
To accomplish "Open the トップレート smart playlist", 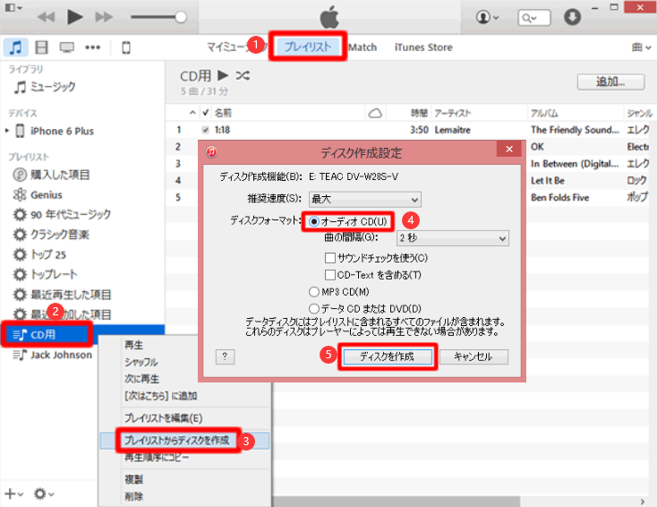I will click(46, 274).
